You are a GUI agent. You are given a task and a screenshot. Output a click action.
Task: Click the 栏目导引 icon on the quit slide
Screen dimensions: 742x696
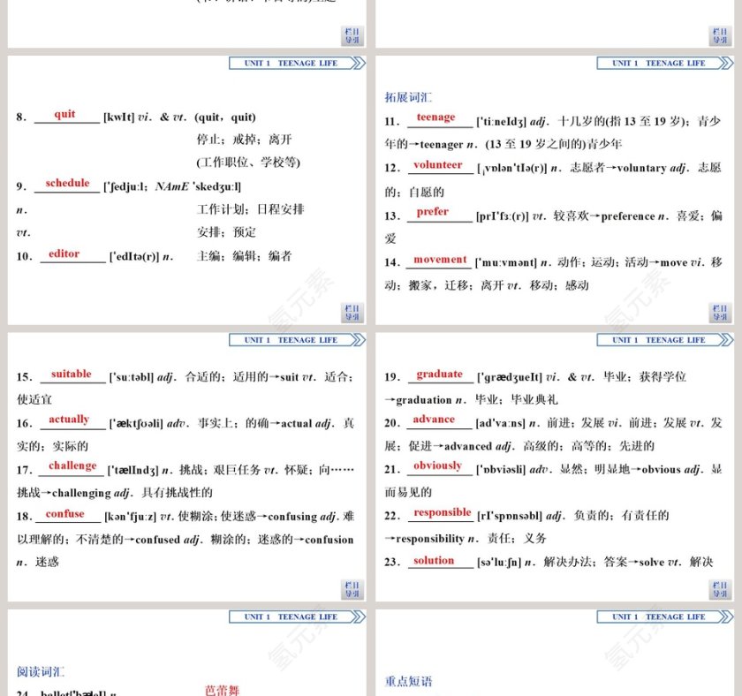(x=351, y=311)
